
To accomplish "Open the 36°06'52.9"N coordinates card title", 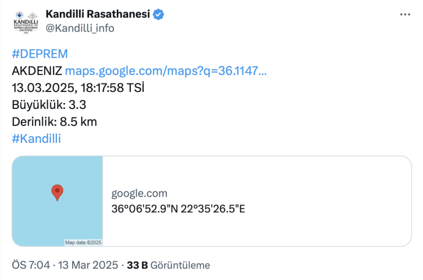I will tap(178, 209).
